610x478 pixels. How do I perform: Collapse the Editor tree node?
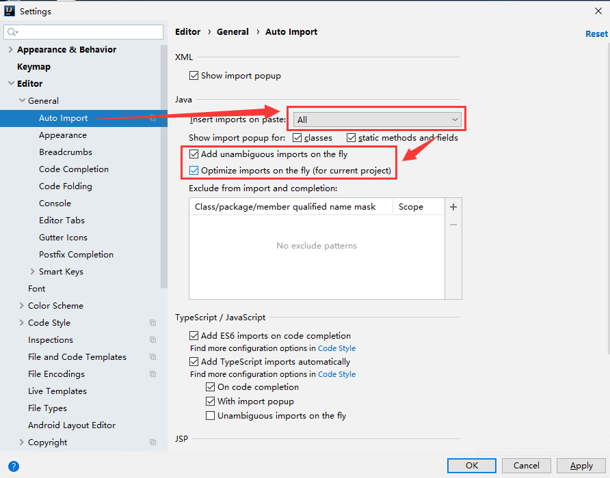(x=11, y=83)
